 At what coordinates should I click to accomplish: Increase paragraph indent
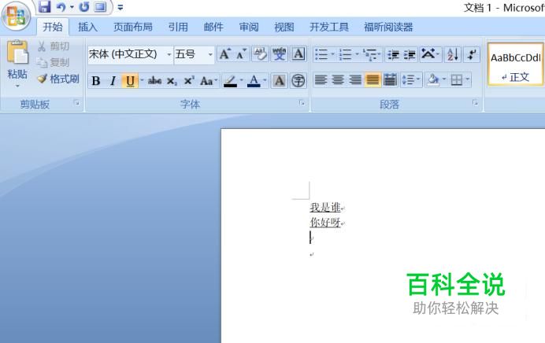coord(410,54)
